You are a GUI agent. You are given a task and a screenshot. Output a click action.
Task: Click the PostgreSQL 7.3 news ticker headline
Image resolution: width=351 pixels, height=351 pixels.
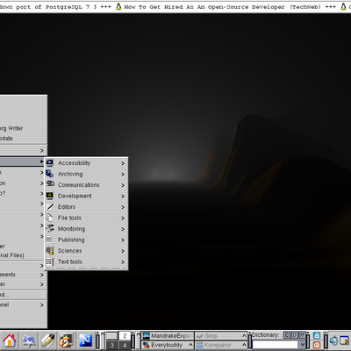[48, 7]
